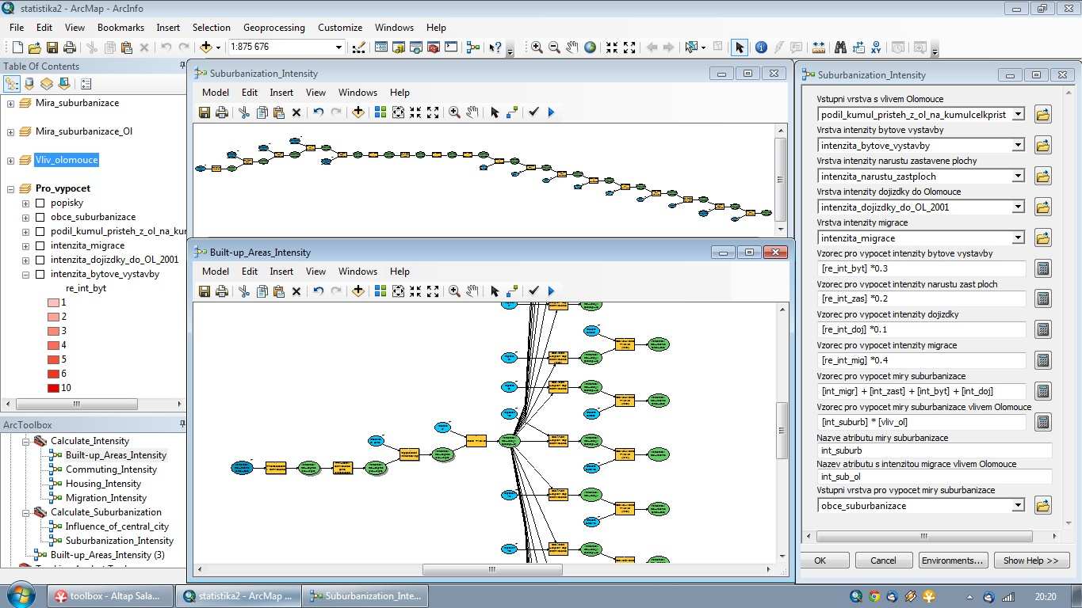Select Influence_of_central_city tool

(117, 526)
